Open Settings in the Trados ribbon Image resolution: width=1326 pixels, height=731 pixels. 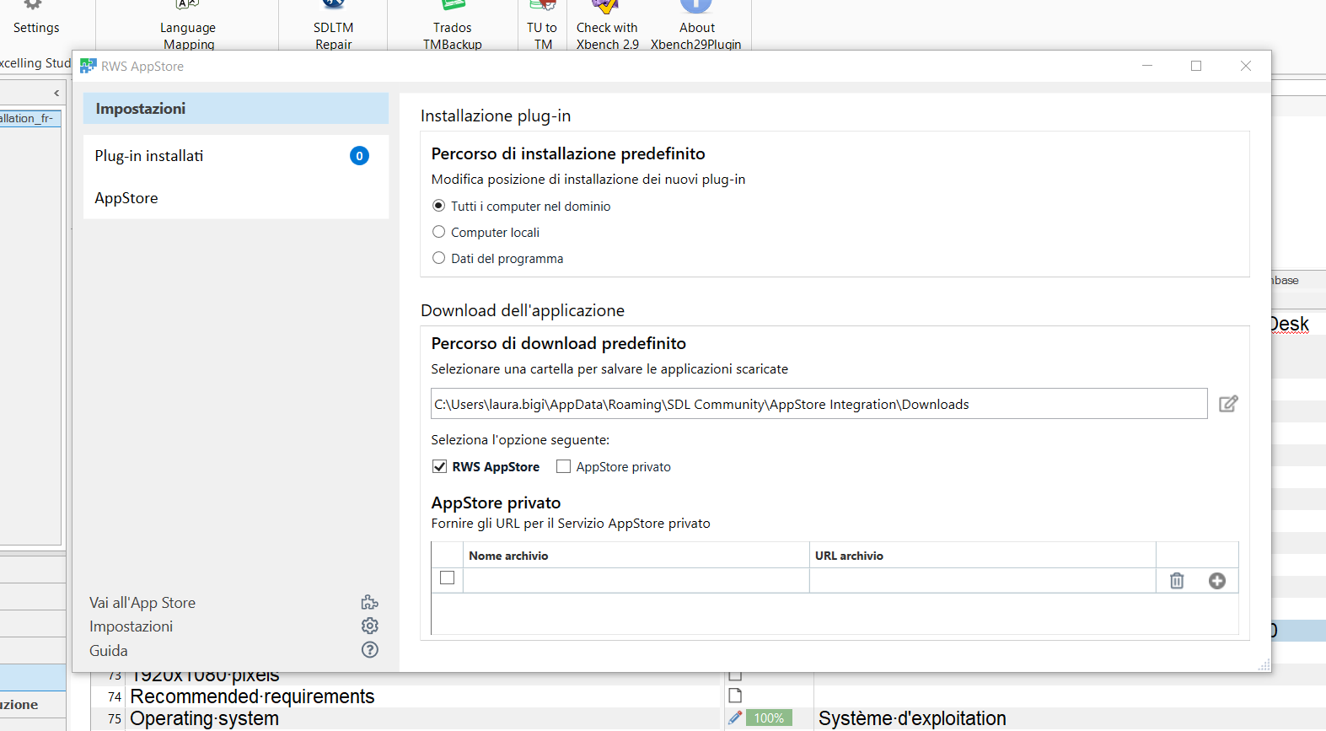36,19
